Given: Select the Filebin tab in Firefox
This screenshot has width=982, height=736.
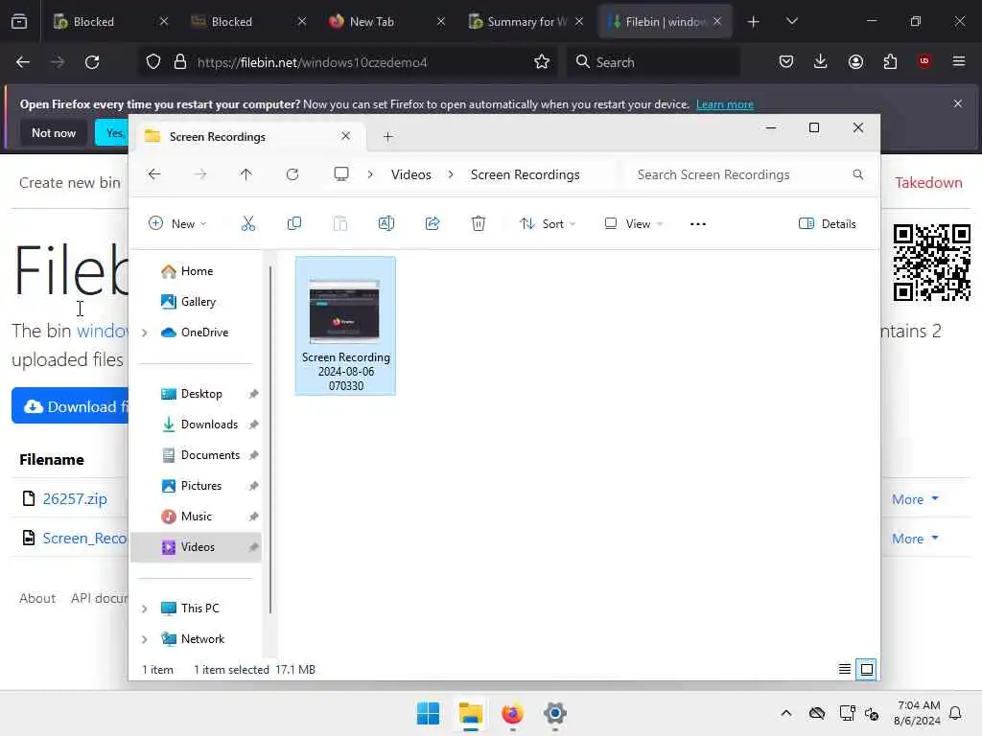Looking at the screenshot, I should coord(664,21).
